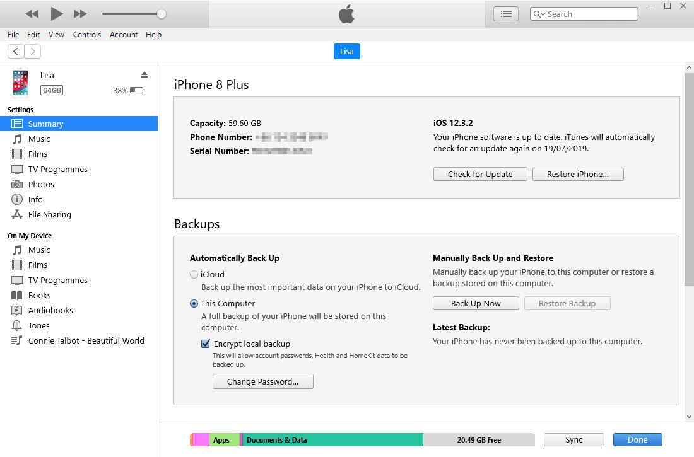Open the File Sharing icon
694x457 pixels.
(x=17, y=214)
